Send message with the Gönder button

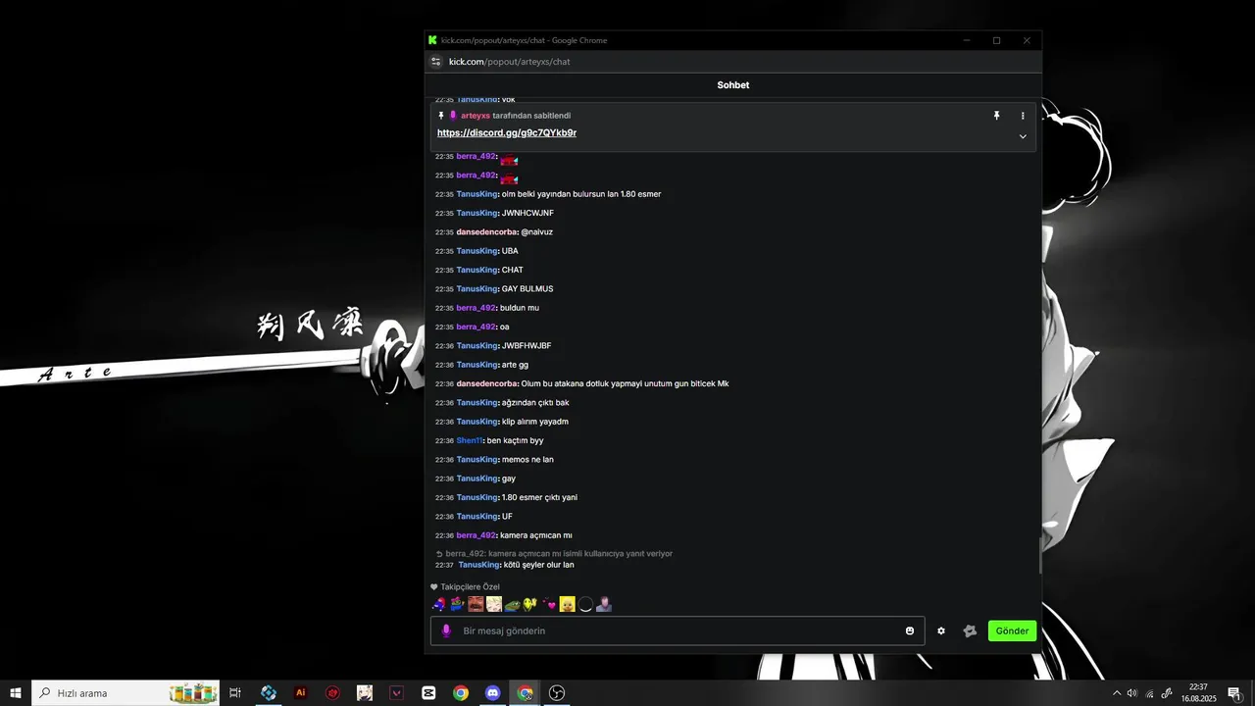pos(1012,630)
